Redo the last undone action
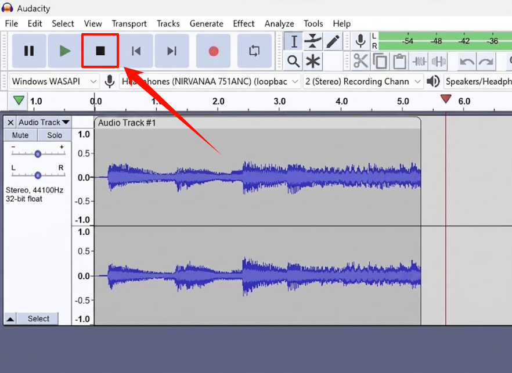 tap(486, 61)
